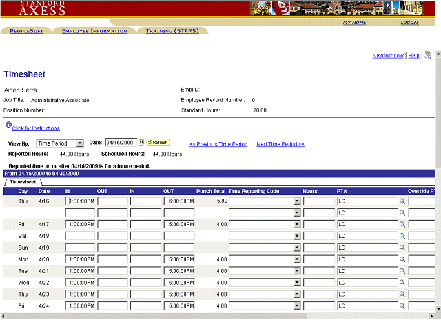Click the horizontal scrollbar at page bottom
The height and width of the screenshot is (331, 441).
(220, 316)
